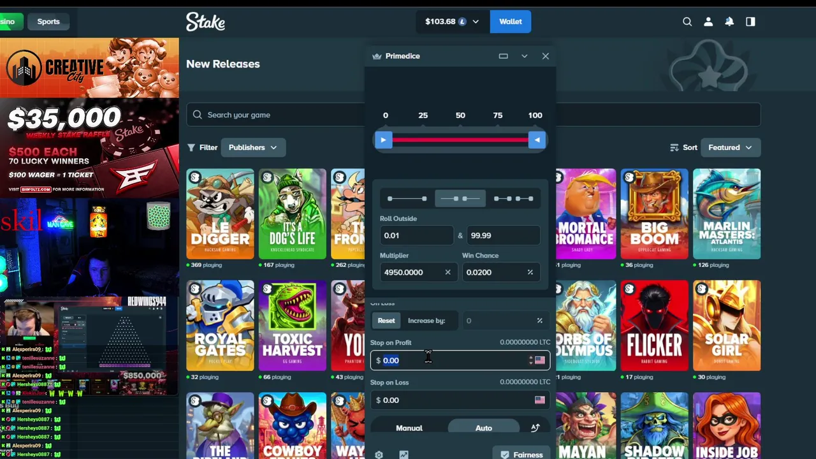Open the Wallet

[x=510, y=22]
